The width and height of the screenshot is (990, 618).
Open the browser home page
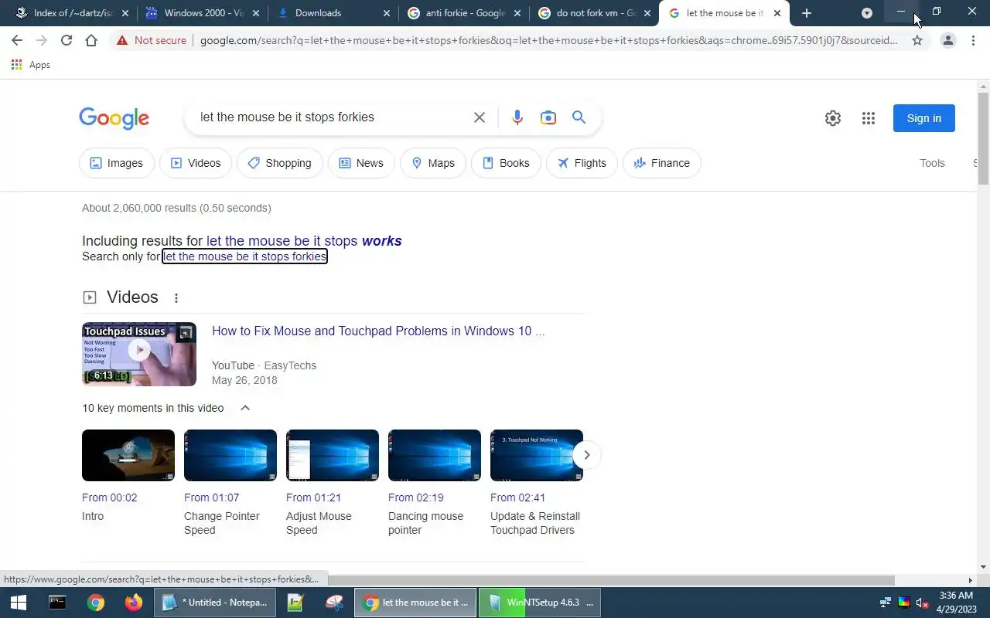coord(91,40)
